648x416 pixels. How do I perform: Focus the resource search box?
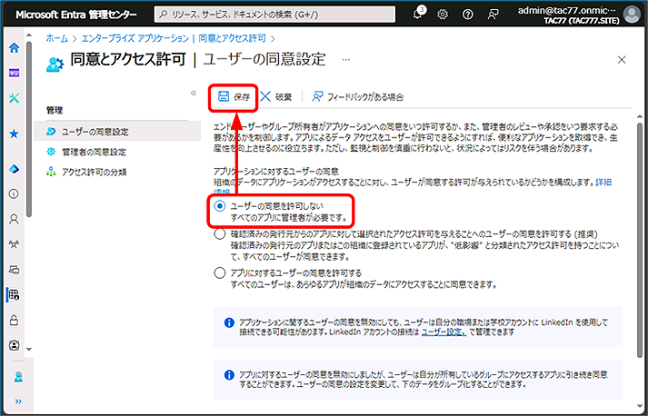point(274,15)
